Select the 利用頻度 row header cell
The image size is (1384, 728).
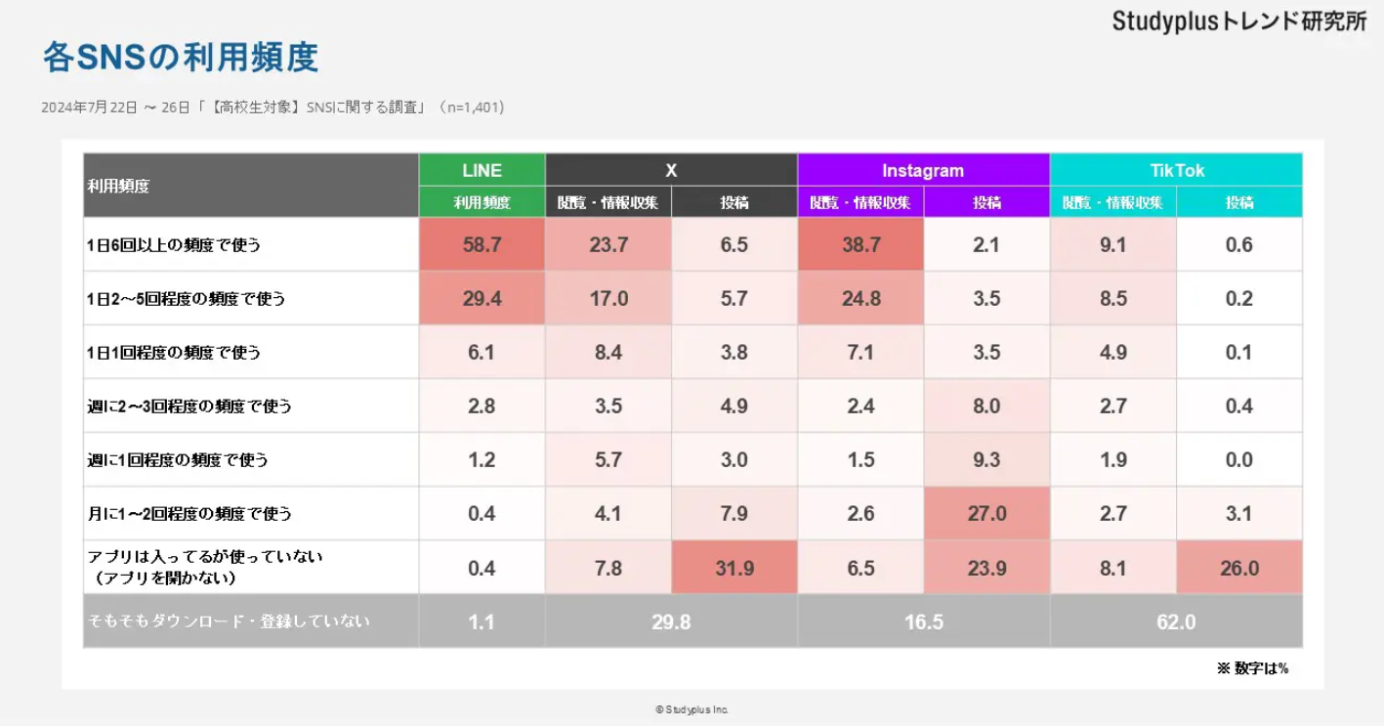coord(250,185)
